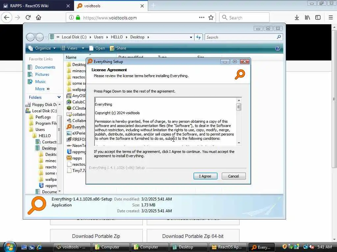Select Contacts folder in tree
This screenshot has width=337, height=252.
[46, 142]
